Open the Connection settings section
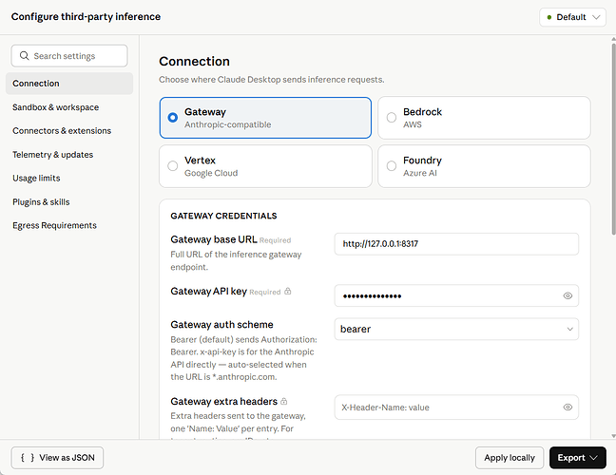Viewport: 616px width, 475px height. (x=69, y=84)
